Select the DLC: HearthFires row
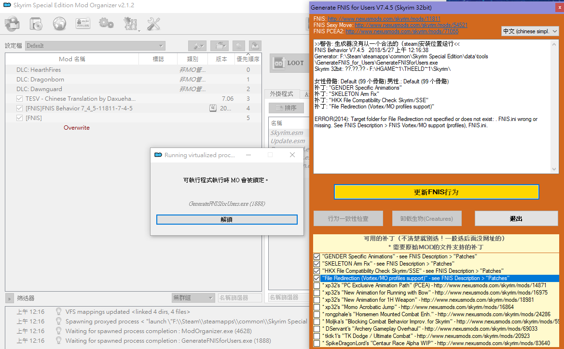The image size is (564, 349). [133, 70]
